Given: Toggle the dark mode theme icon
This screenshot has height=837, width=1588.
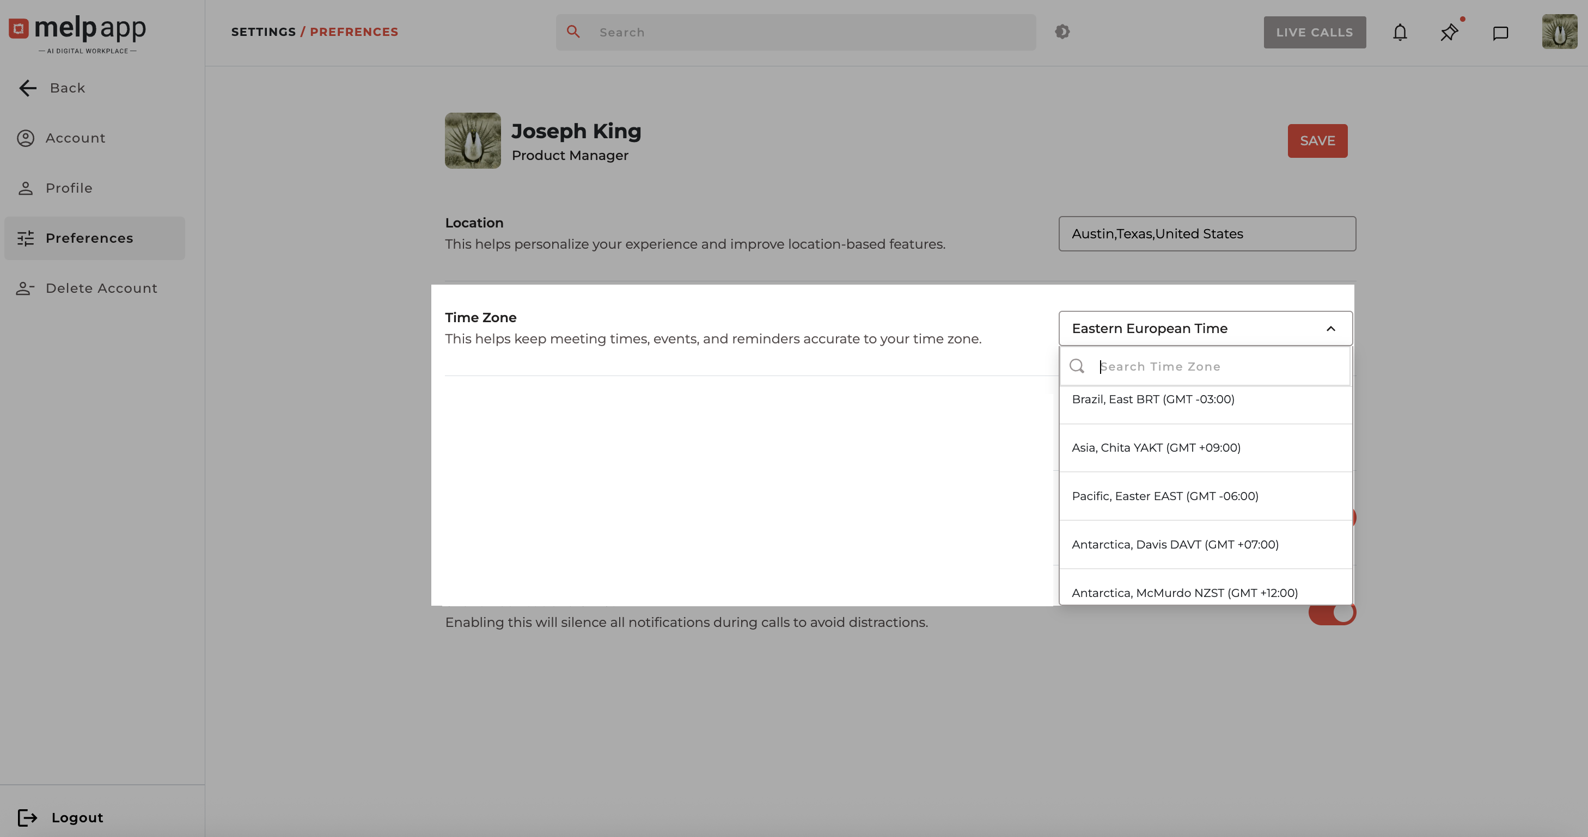Looking at the screenshot, I should point(1061,32).
